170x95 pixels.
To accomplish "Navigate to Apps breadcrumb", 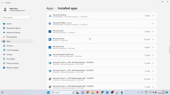I will click(x=50, y=8).
